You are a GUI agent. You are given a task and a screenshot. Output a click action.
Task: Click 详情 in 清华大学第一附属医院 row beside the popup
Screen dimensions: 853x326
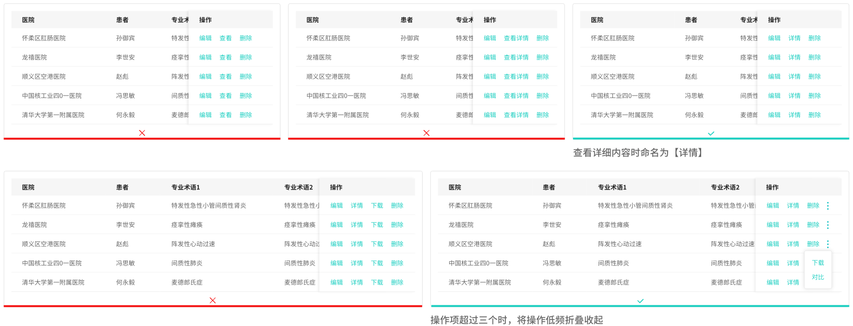tap(793, 282)
